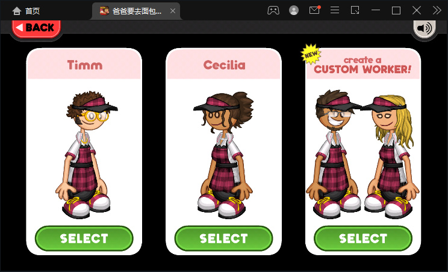The width and height of the screenshot is (448, 272).
Task: Go to the home page icon
Action: 17,11
